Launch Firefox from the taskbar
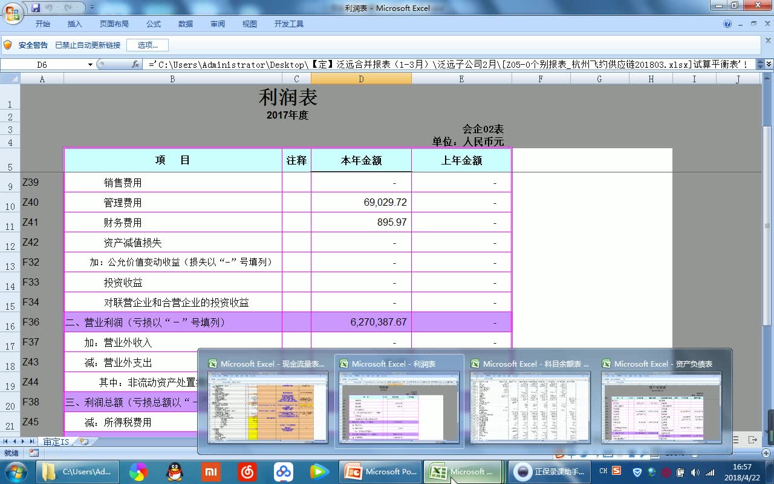The width and height of the screenshot is (774, 484). pos(138,471)
